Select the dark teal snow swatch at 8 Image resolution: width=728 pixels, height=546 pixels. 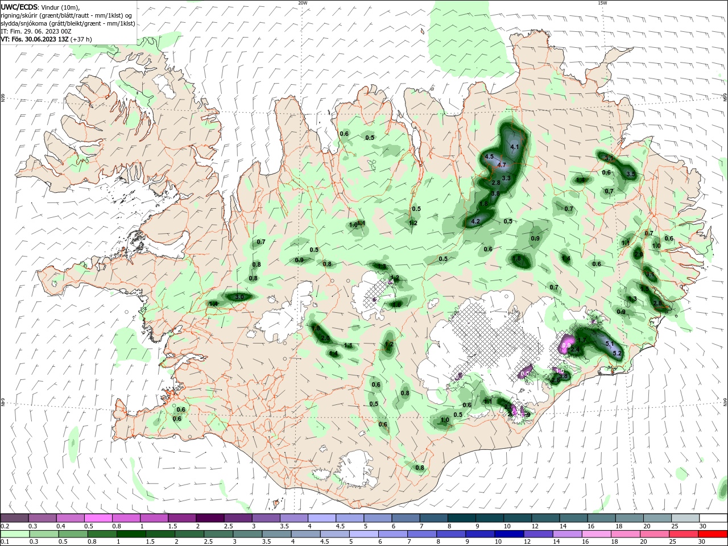click(x=461, y=518)
